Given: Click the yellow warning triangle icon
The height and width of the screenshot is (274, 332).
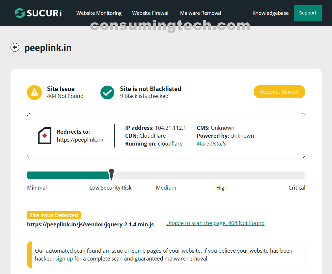Looking at the screenshot, I should pos(34,92).
